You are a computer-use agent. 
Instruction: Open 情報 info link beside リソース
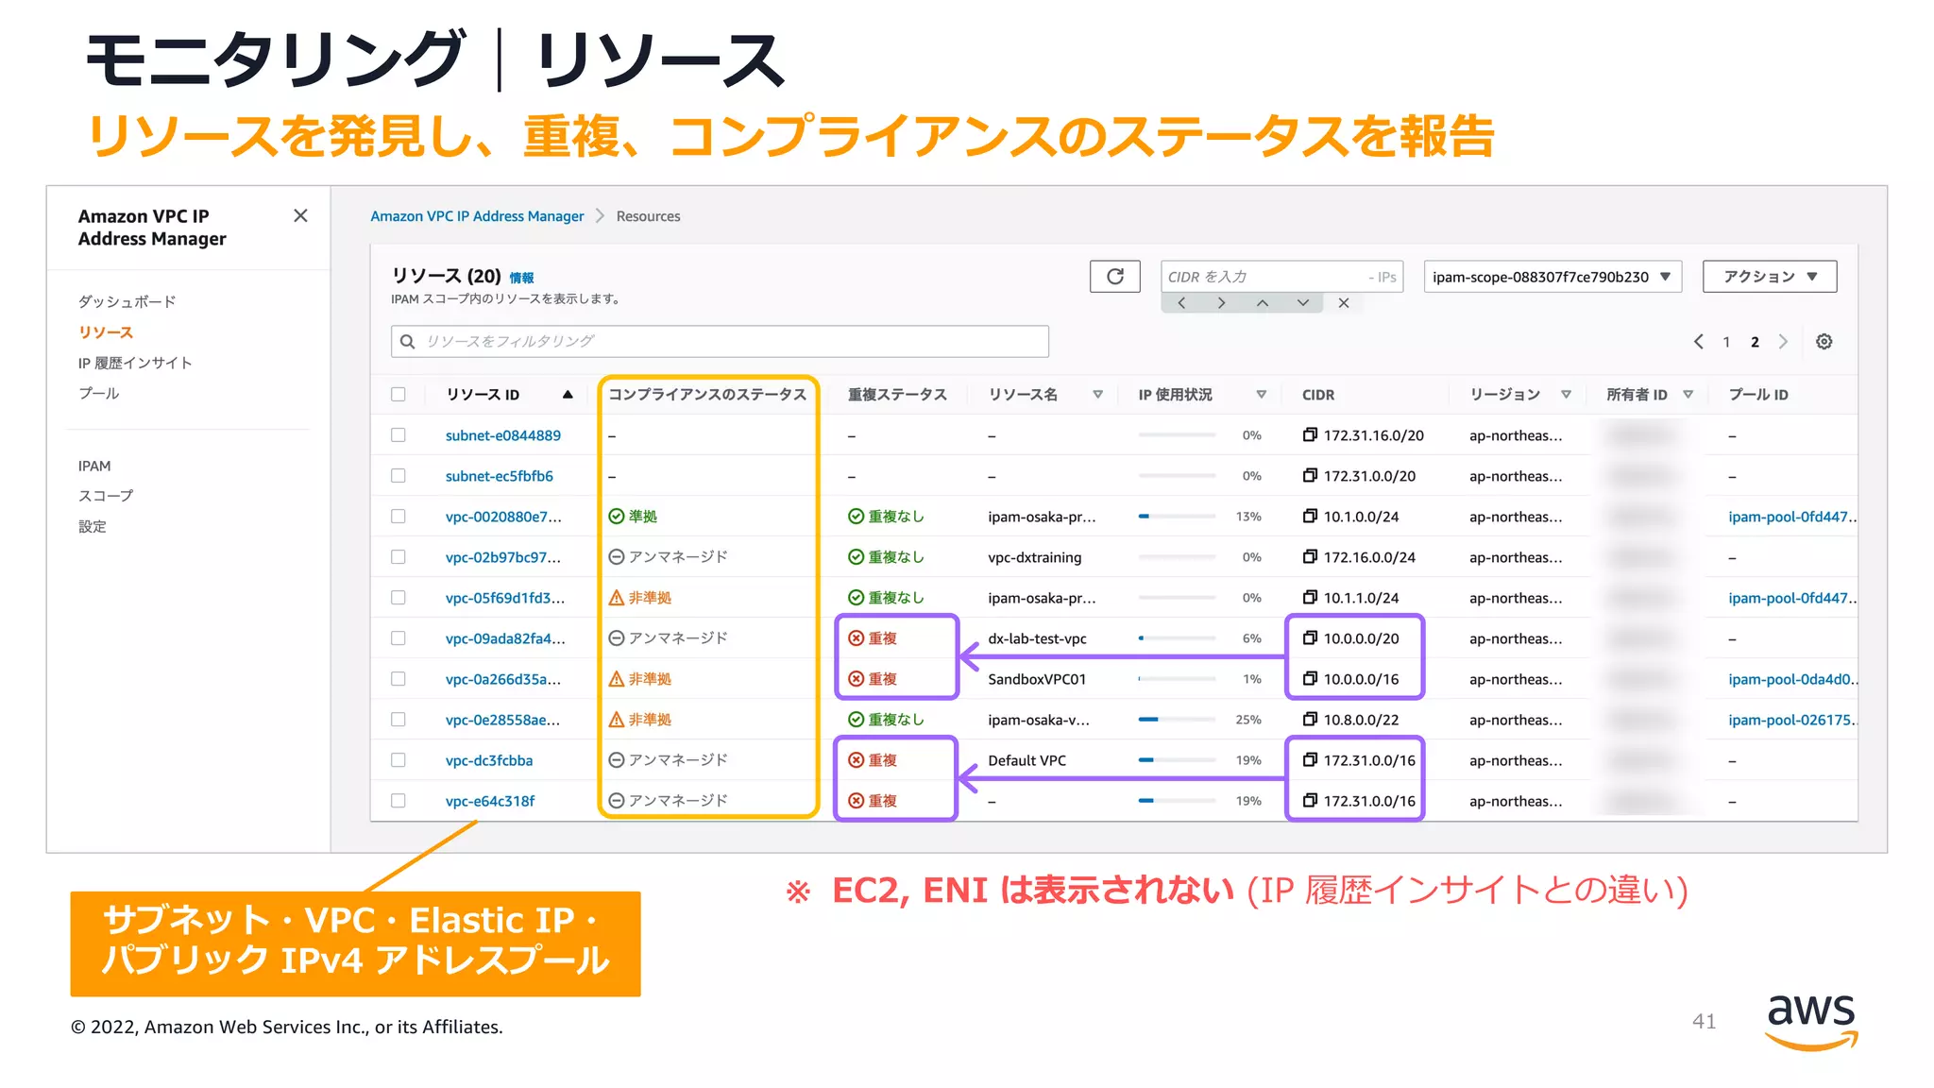521,278
